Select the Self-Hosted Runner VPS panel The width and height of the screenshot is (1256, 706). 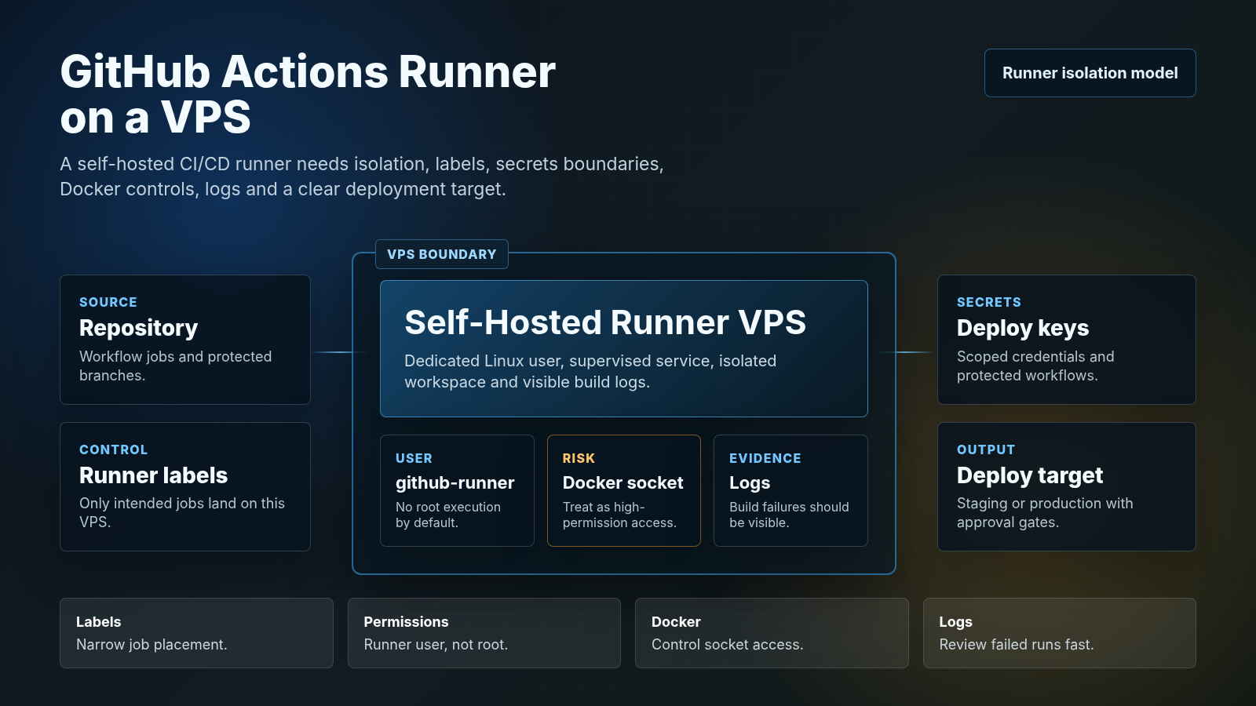point(624,348)
